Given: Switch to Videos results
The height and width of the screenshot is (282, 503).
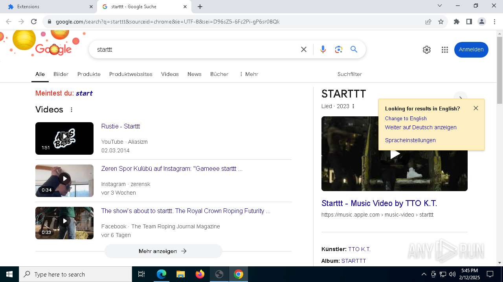Looking at the screenshot, I should tap(170, 74).
